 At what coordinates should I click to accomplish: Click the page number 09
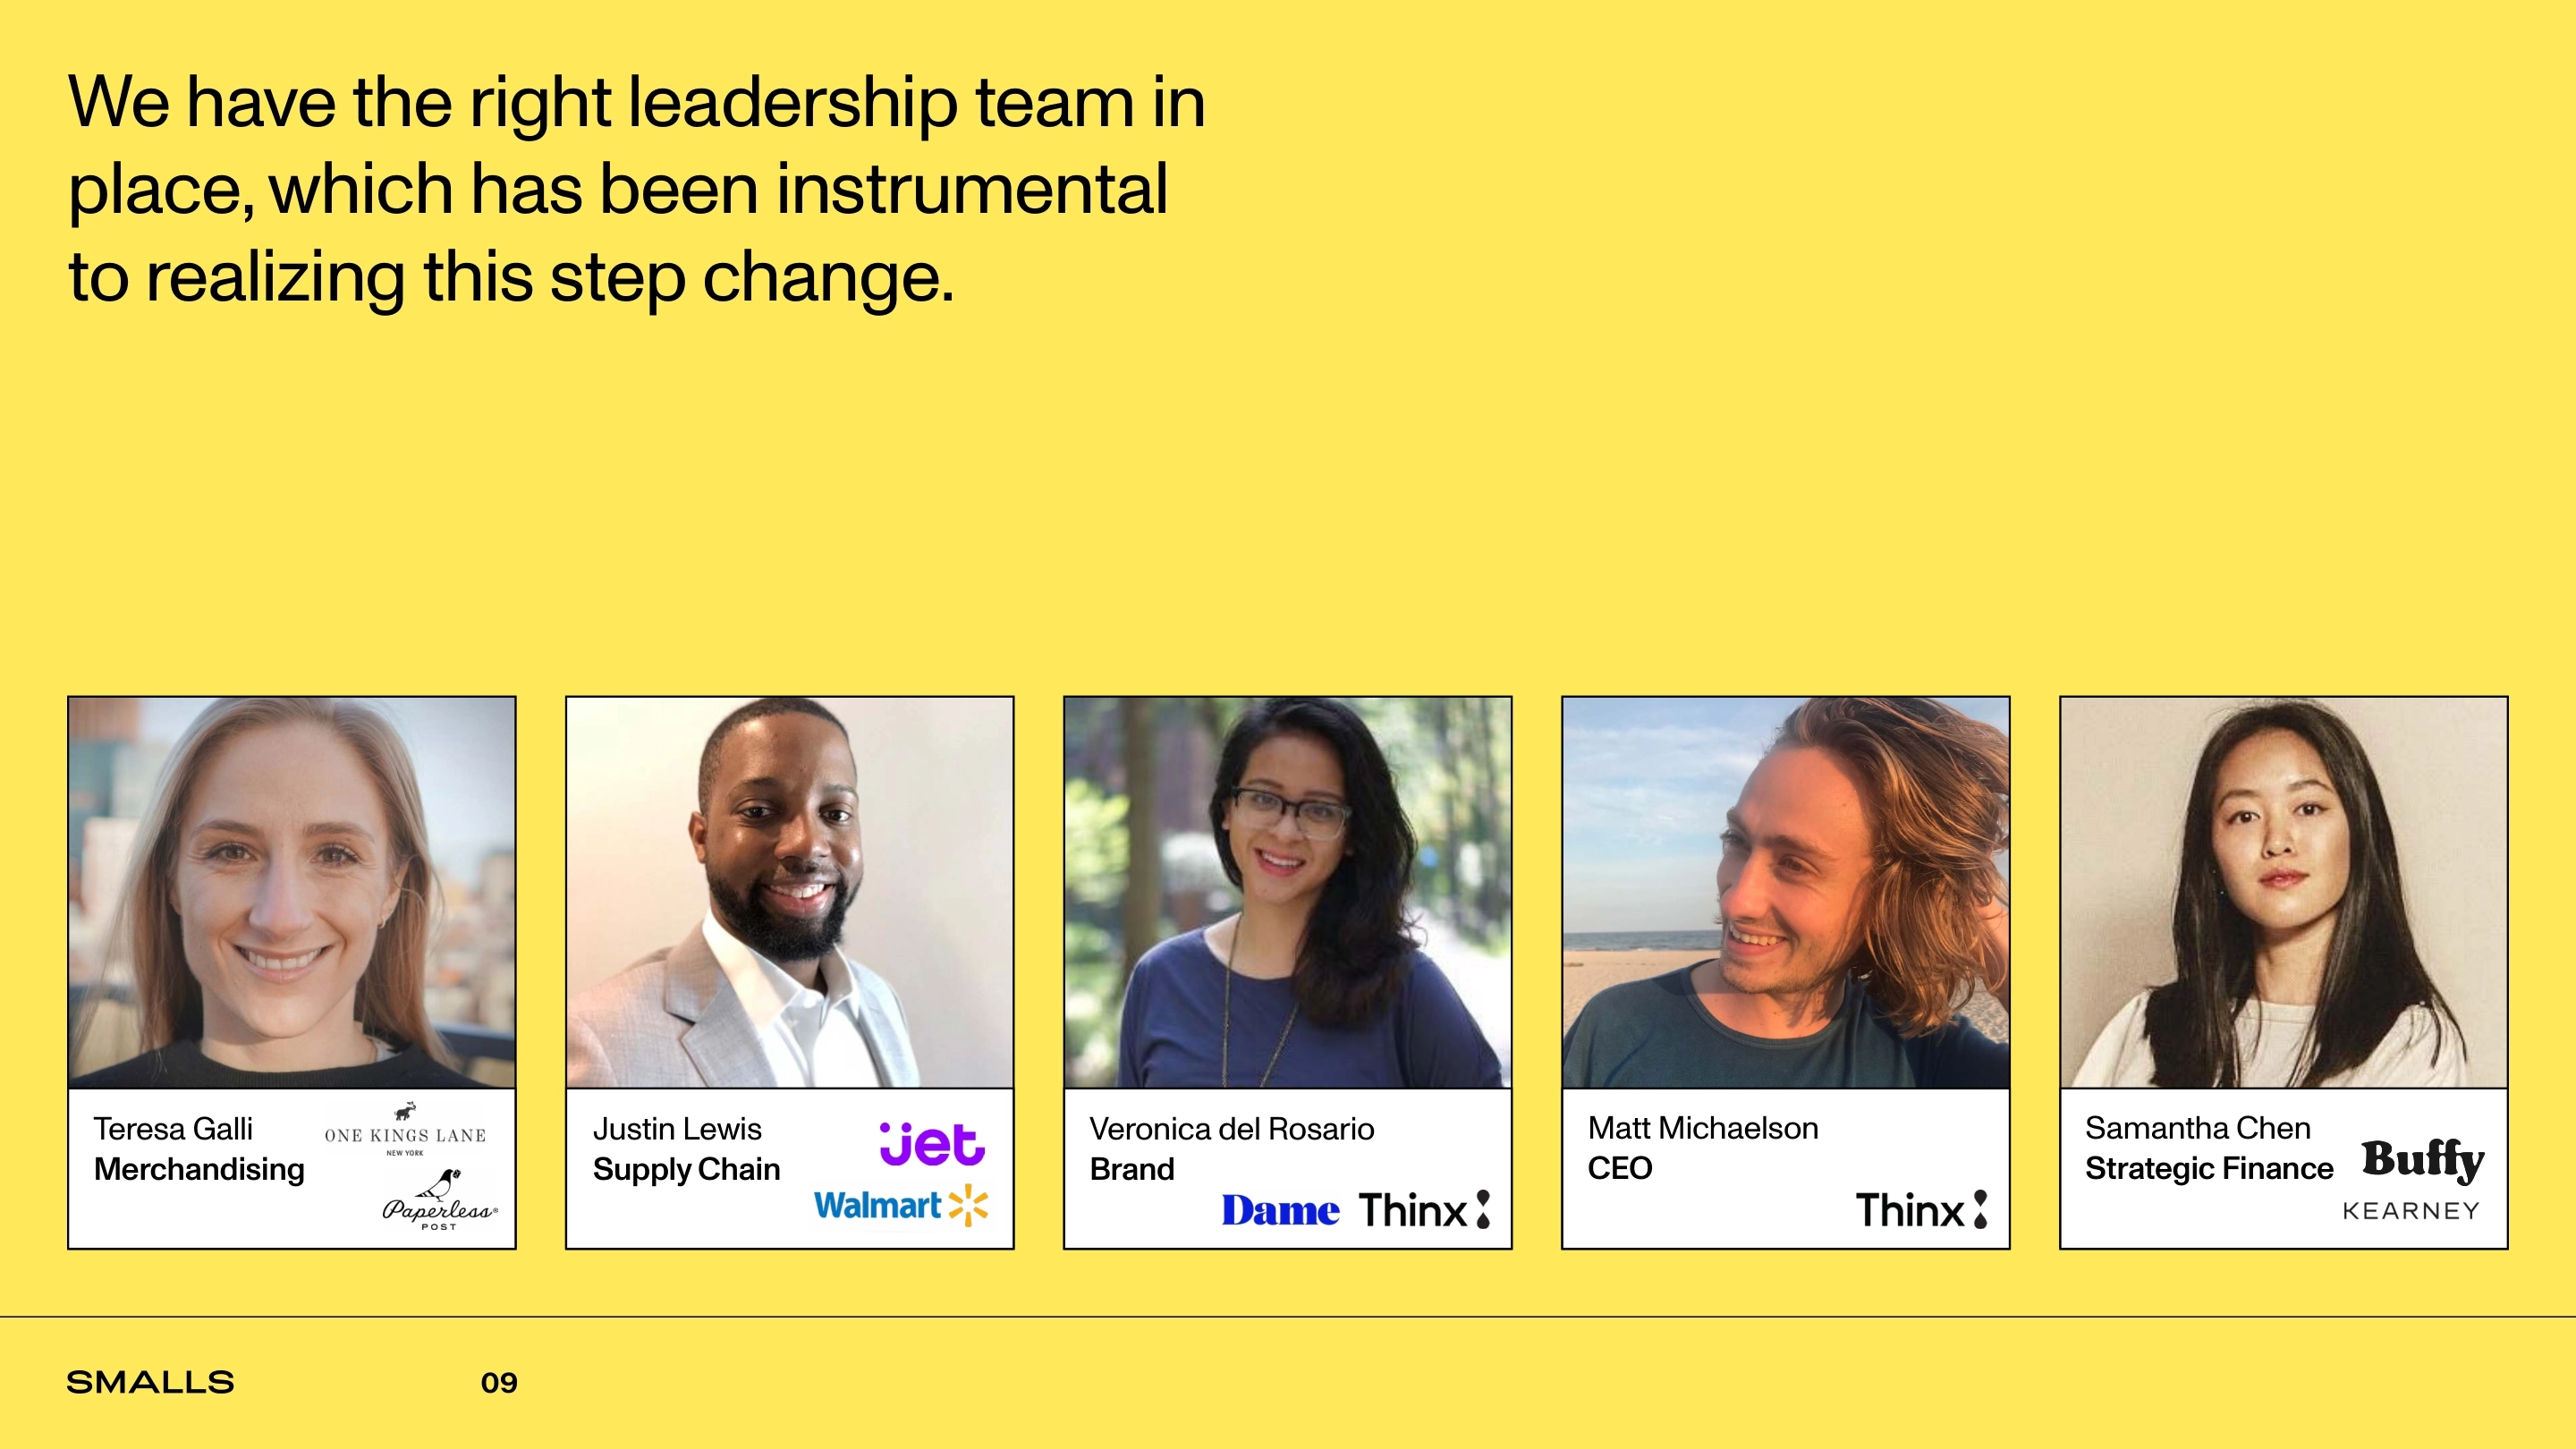(499, 1383)
